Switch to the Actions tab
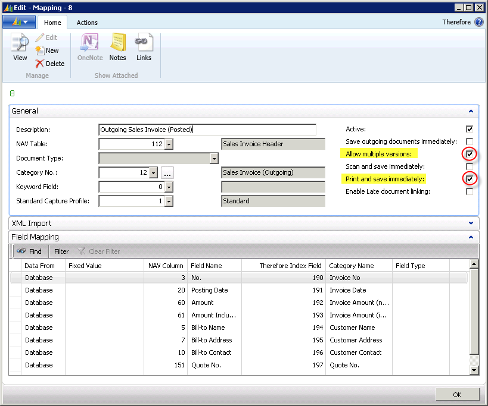Viewport: 488px width, 406px height. tap(87, 23)
